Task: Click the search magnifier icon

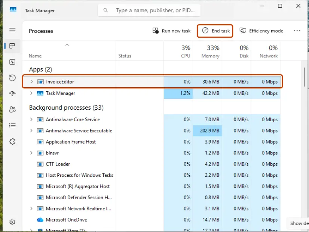Action: coord(105,10)
